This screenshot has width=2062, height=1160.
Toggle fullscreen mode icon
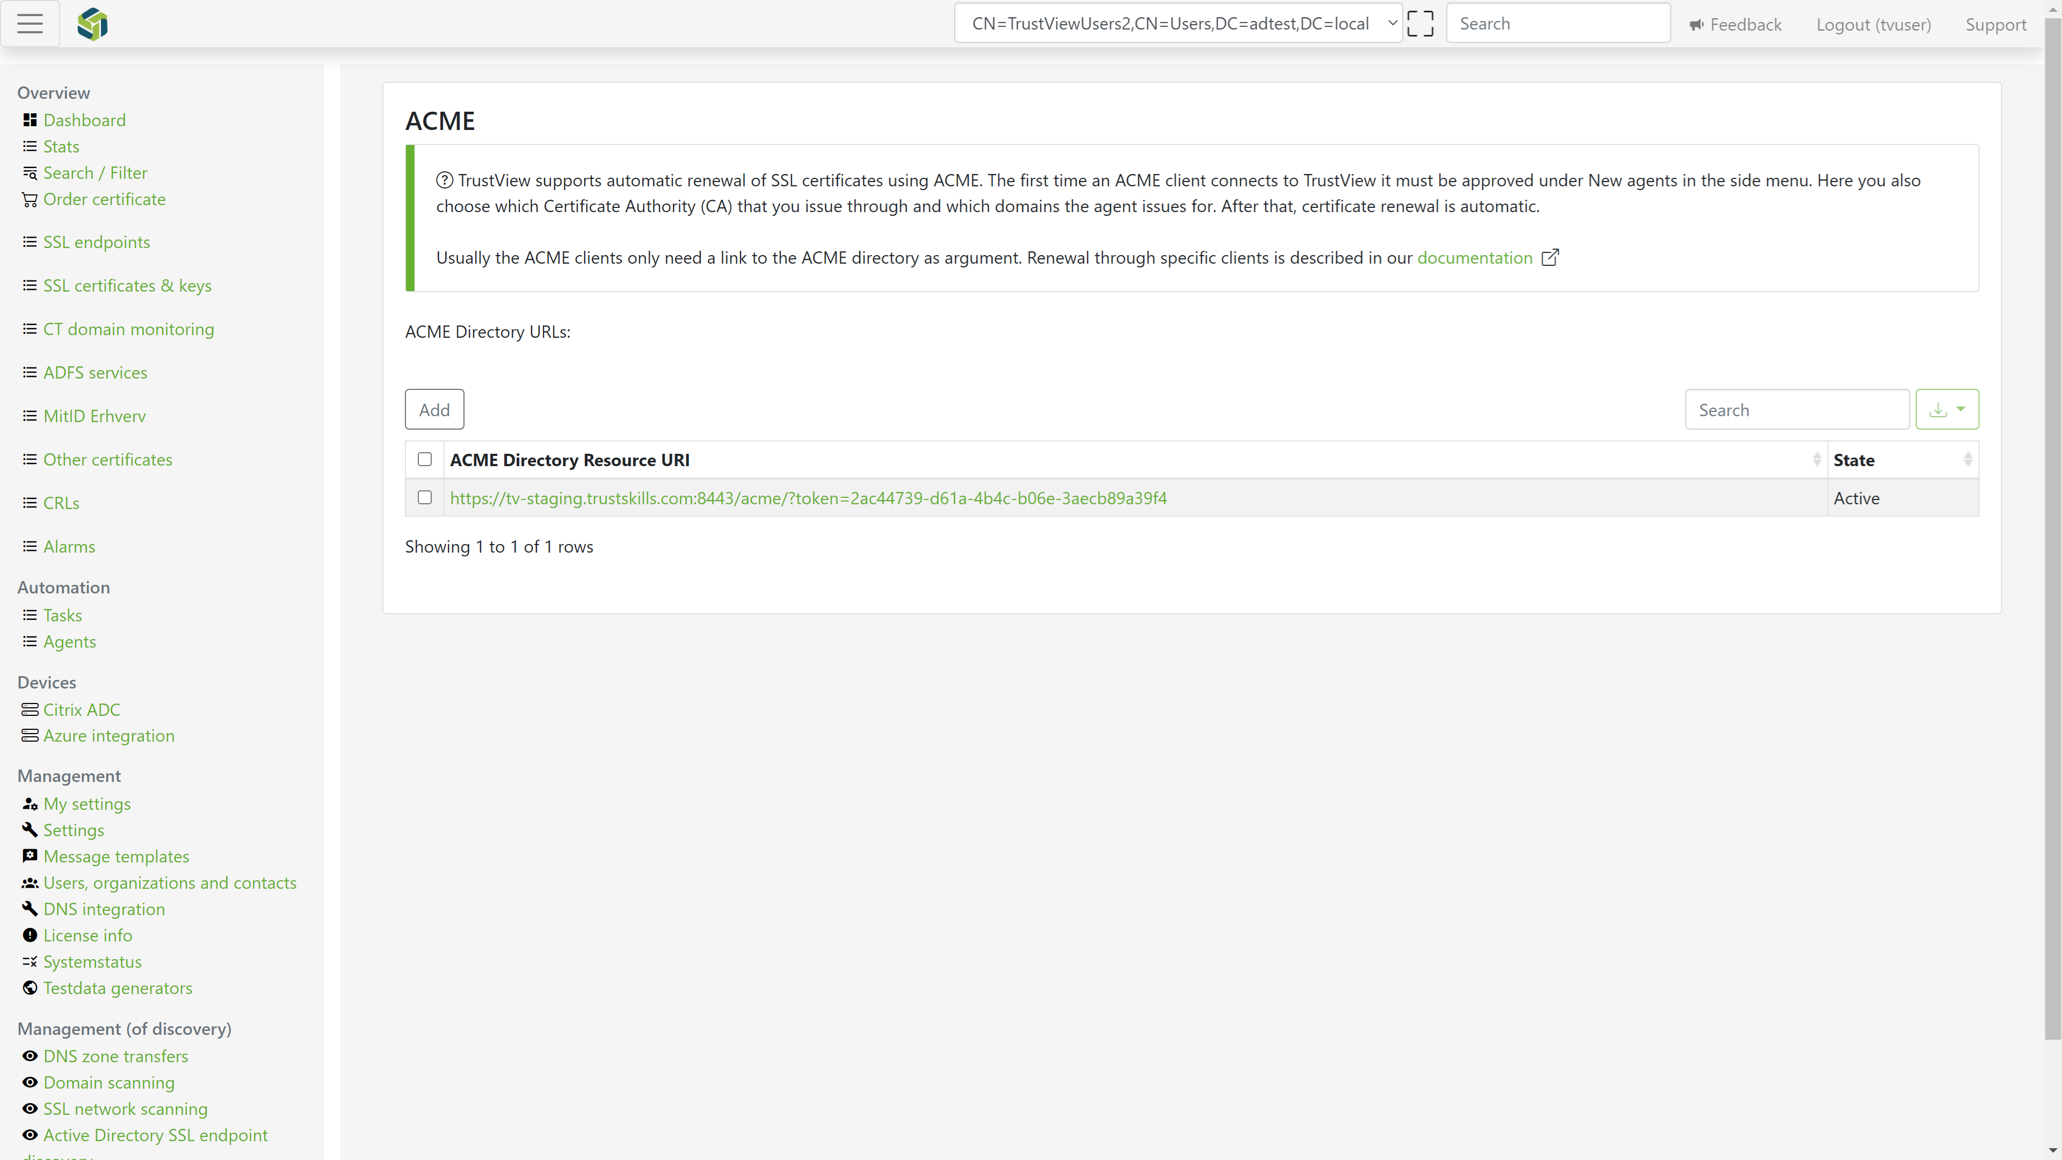click(x=1420, y=24)
